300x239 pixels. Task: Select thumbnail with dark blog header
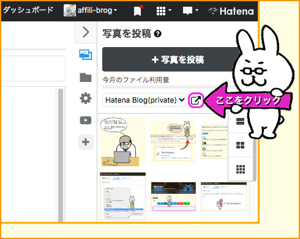tap(173, 196)
